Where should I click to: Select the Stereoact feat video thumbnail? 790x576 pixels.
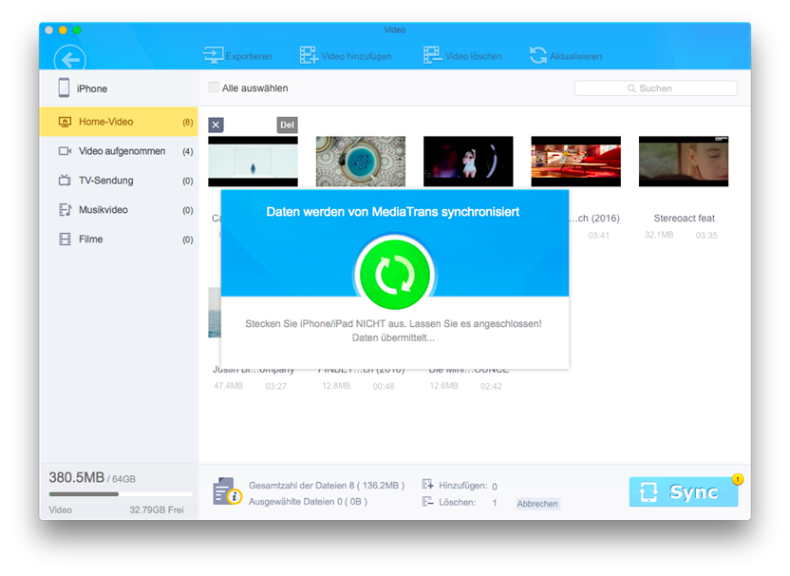[684, 162]
